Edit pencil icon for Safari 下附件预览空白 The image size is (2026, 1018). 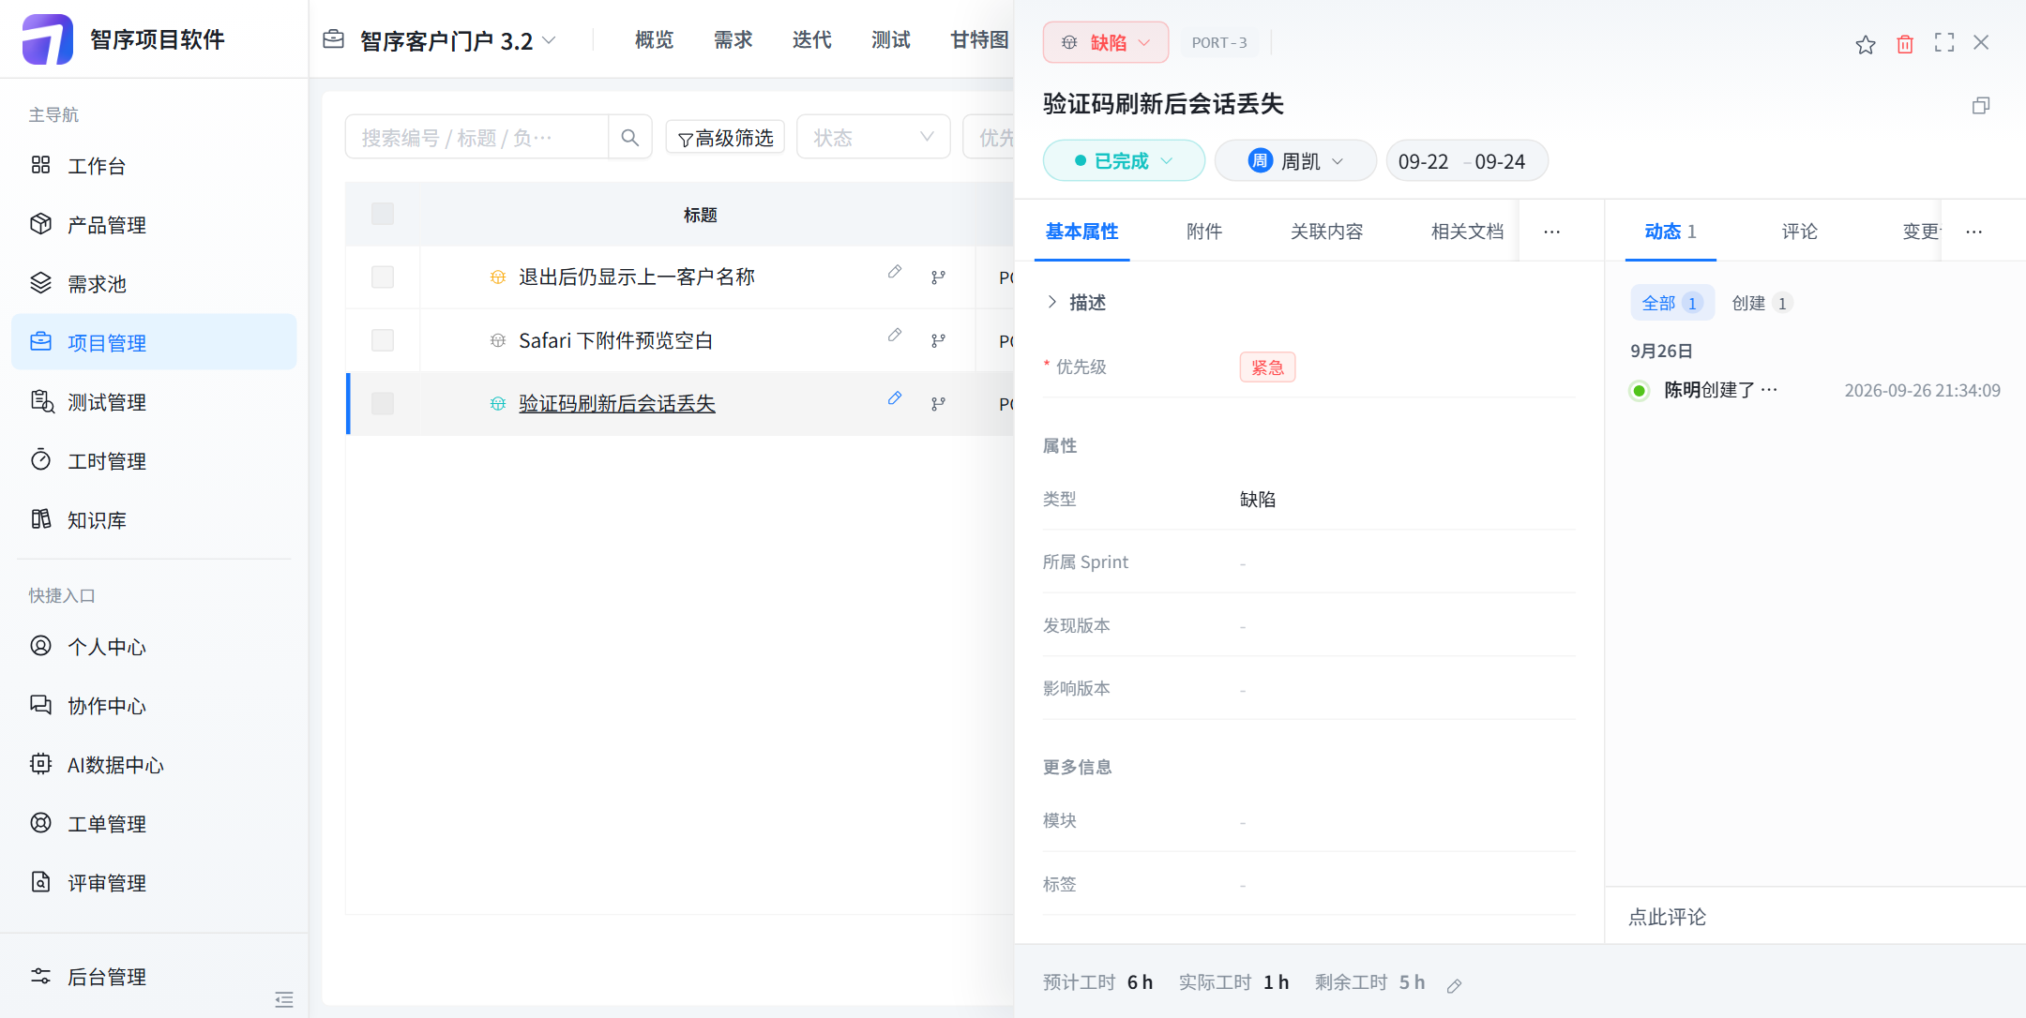click(x=895, y=335)
